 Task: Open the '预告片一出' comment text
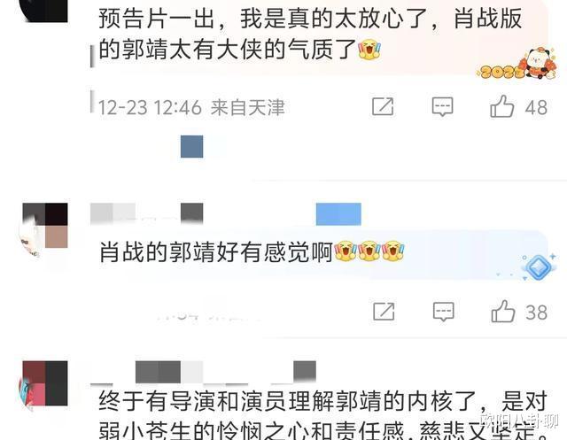(x=310, y=34)
